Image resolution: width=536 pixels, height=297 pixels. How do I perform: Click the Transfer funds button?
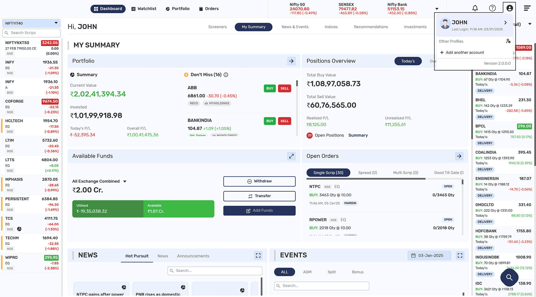pyautogui.click(x=259, y=196)
